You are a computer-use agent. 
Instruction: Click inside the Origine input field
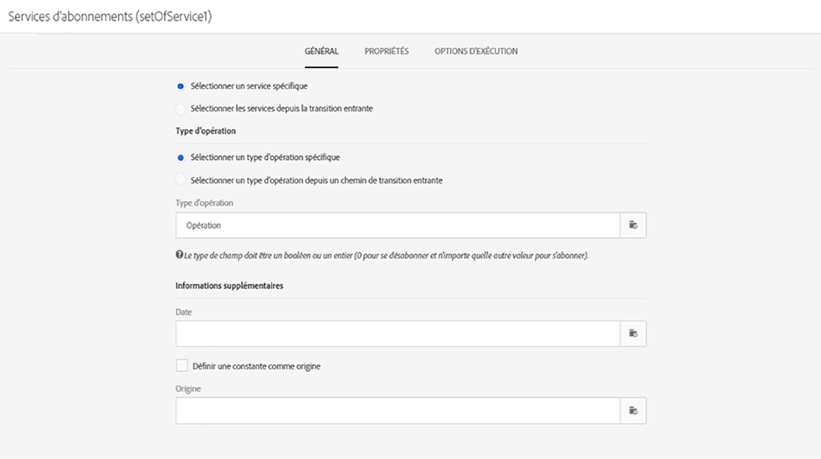(x=397, y=411)
